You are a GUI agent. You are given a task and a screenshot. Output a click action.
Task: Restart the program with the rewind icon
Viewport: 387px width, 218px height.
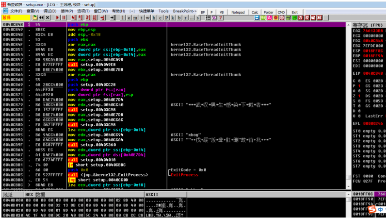click(41, 18)
